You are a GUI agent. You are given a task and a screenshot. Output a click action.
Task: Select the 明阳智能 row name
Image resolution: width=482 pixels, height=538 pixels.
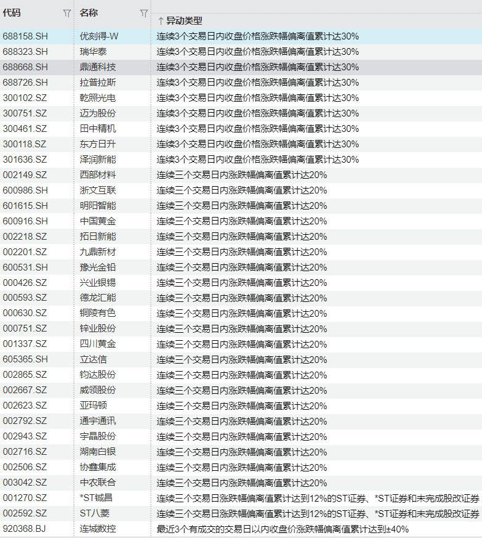[x=98, y=206]
